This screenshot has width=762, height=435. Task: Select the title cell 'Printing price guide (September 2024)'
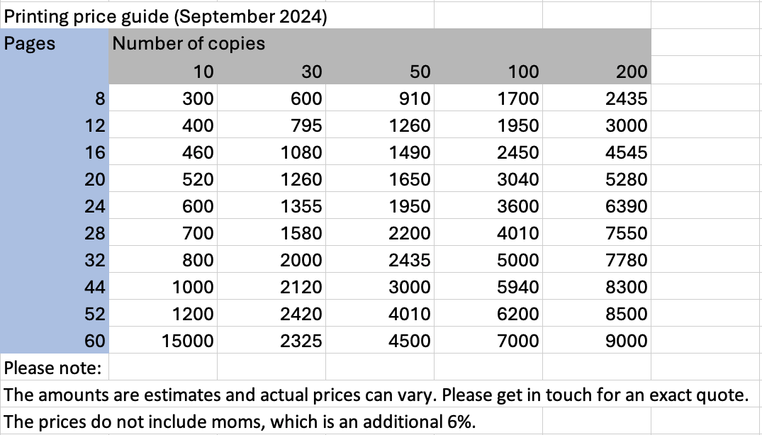[165, 16]
